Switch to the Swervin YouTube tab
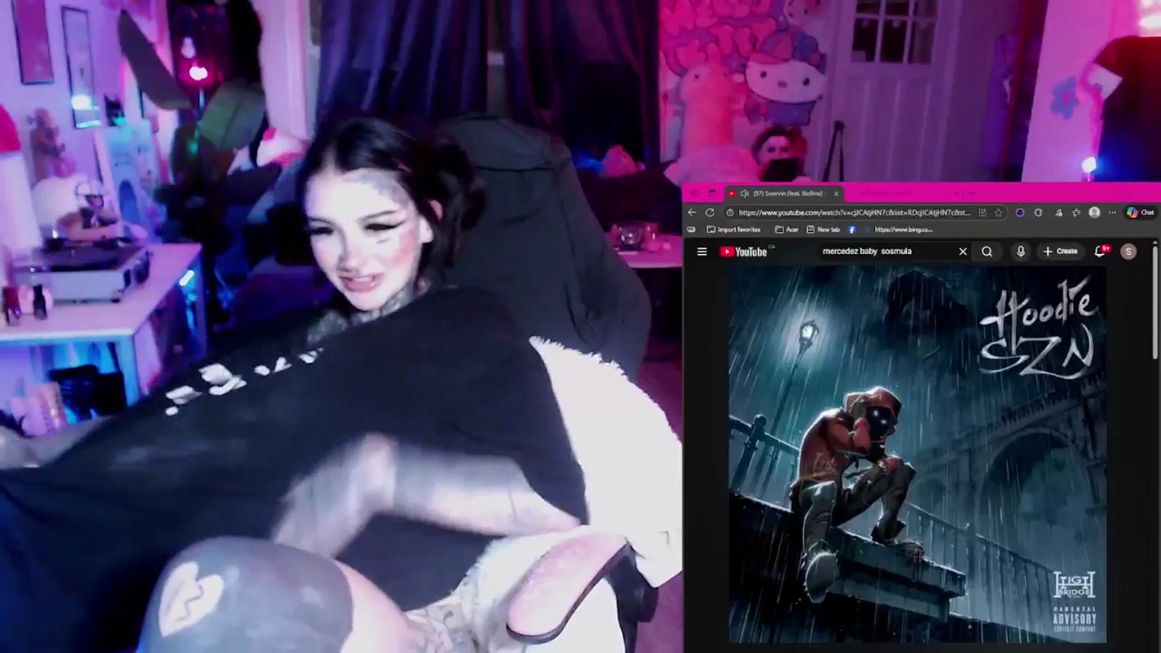This screenshot has height=653, width=1161. tap(783, 193)
